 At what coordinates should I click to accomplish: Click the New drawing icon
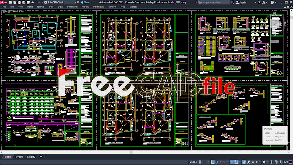click(11, 2)
